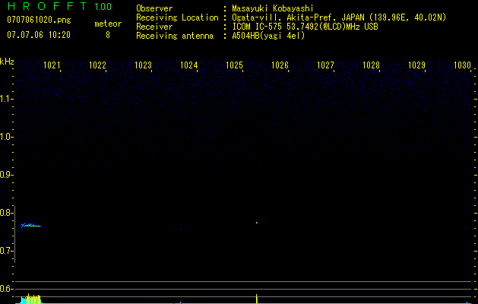This screenshot has width=478, height=304.
Task: Click the 1023 time axis marker
Action: click(x=144, y=65)
